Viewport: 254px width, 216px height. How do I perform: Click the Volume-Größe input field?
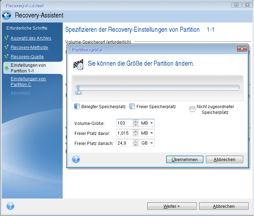tap(124, 123)
